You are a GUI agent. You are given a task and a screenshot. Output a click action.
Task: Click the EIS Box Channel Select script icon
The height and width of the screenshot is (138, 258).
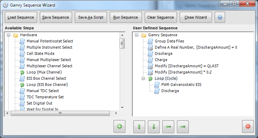coord(22,79)
